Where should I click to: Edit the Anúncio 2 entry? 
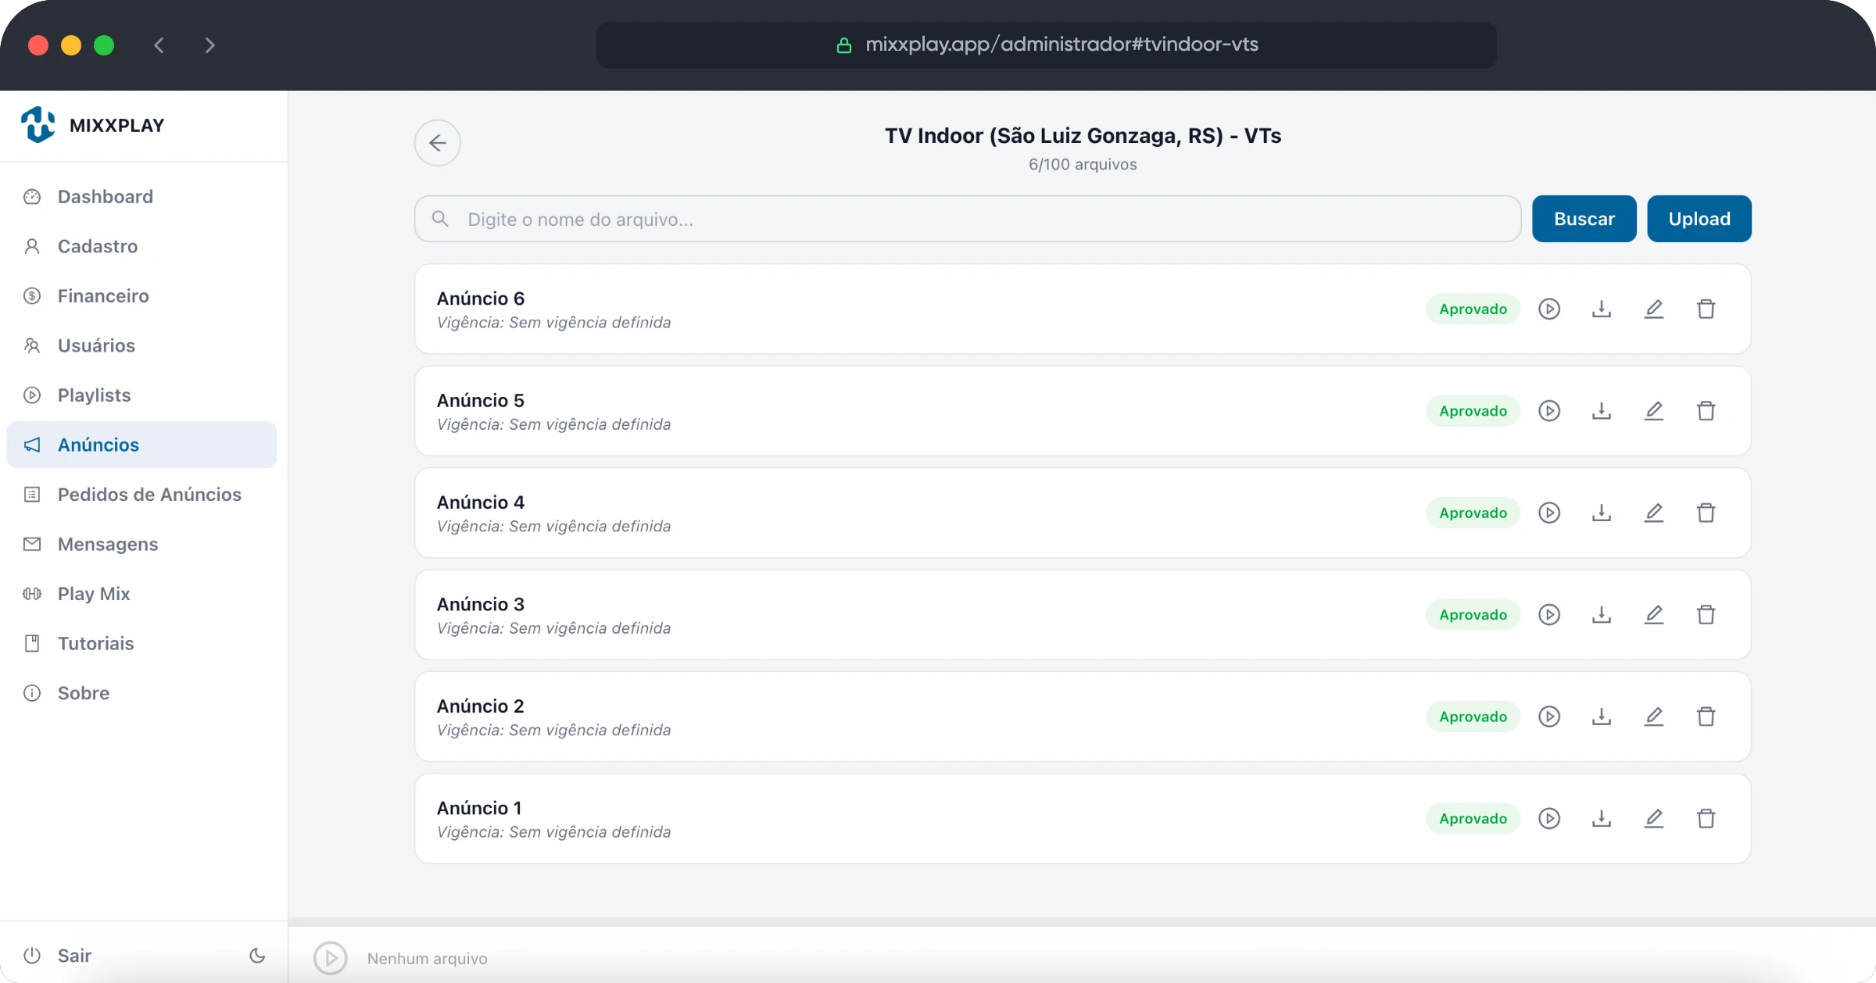pyautogui.click(x=1654, y=717)
